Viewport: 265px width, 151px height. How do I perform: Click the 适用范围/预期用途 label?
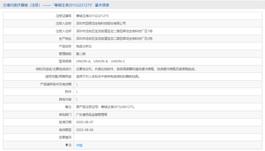(58, 76)
